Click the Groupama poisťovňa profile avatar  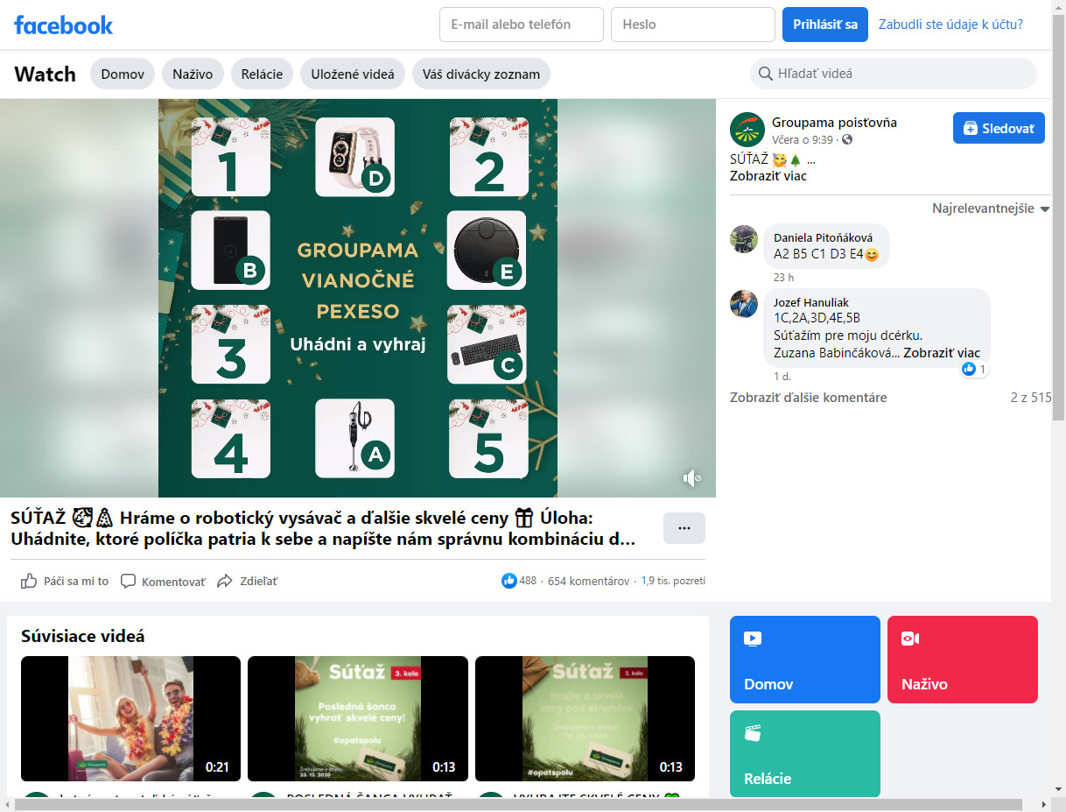[747, 129]
